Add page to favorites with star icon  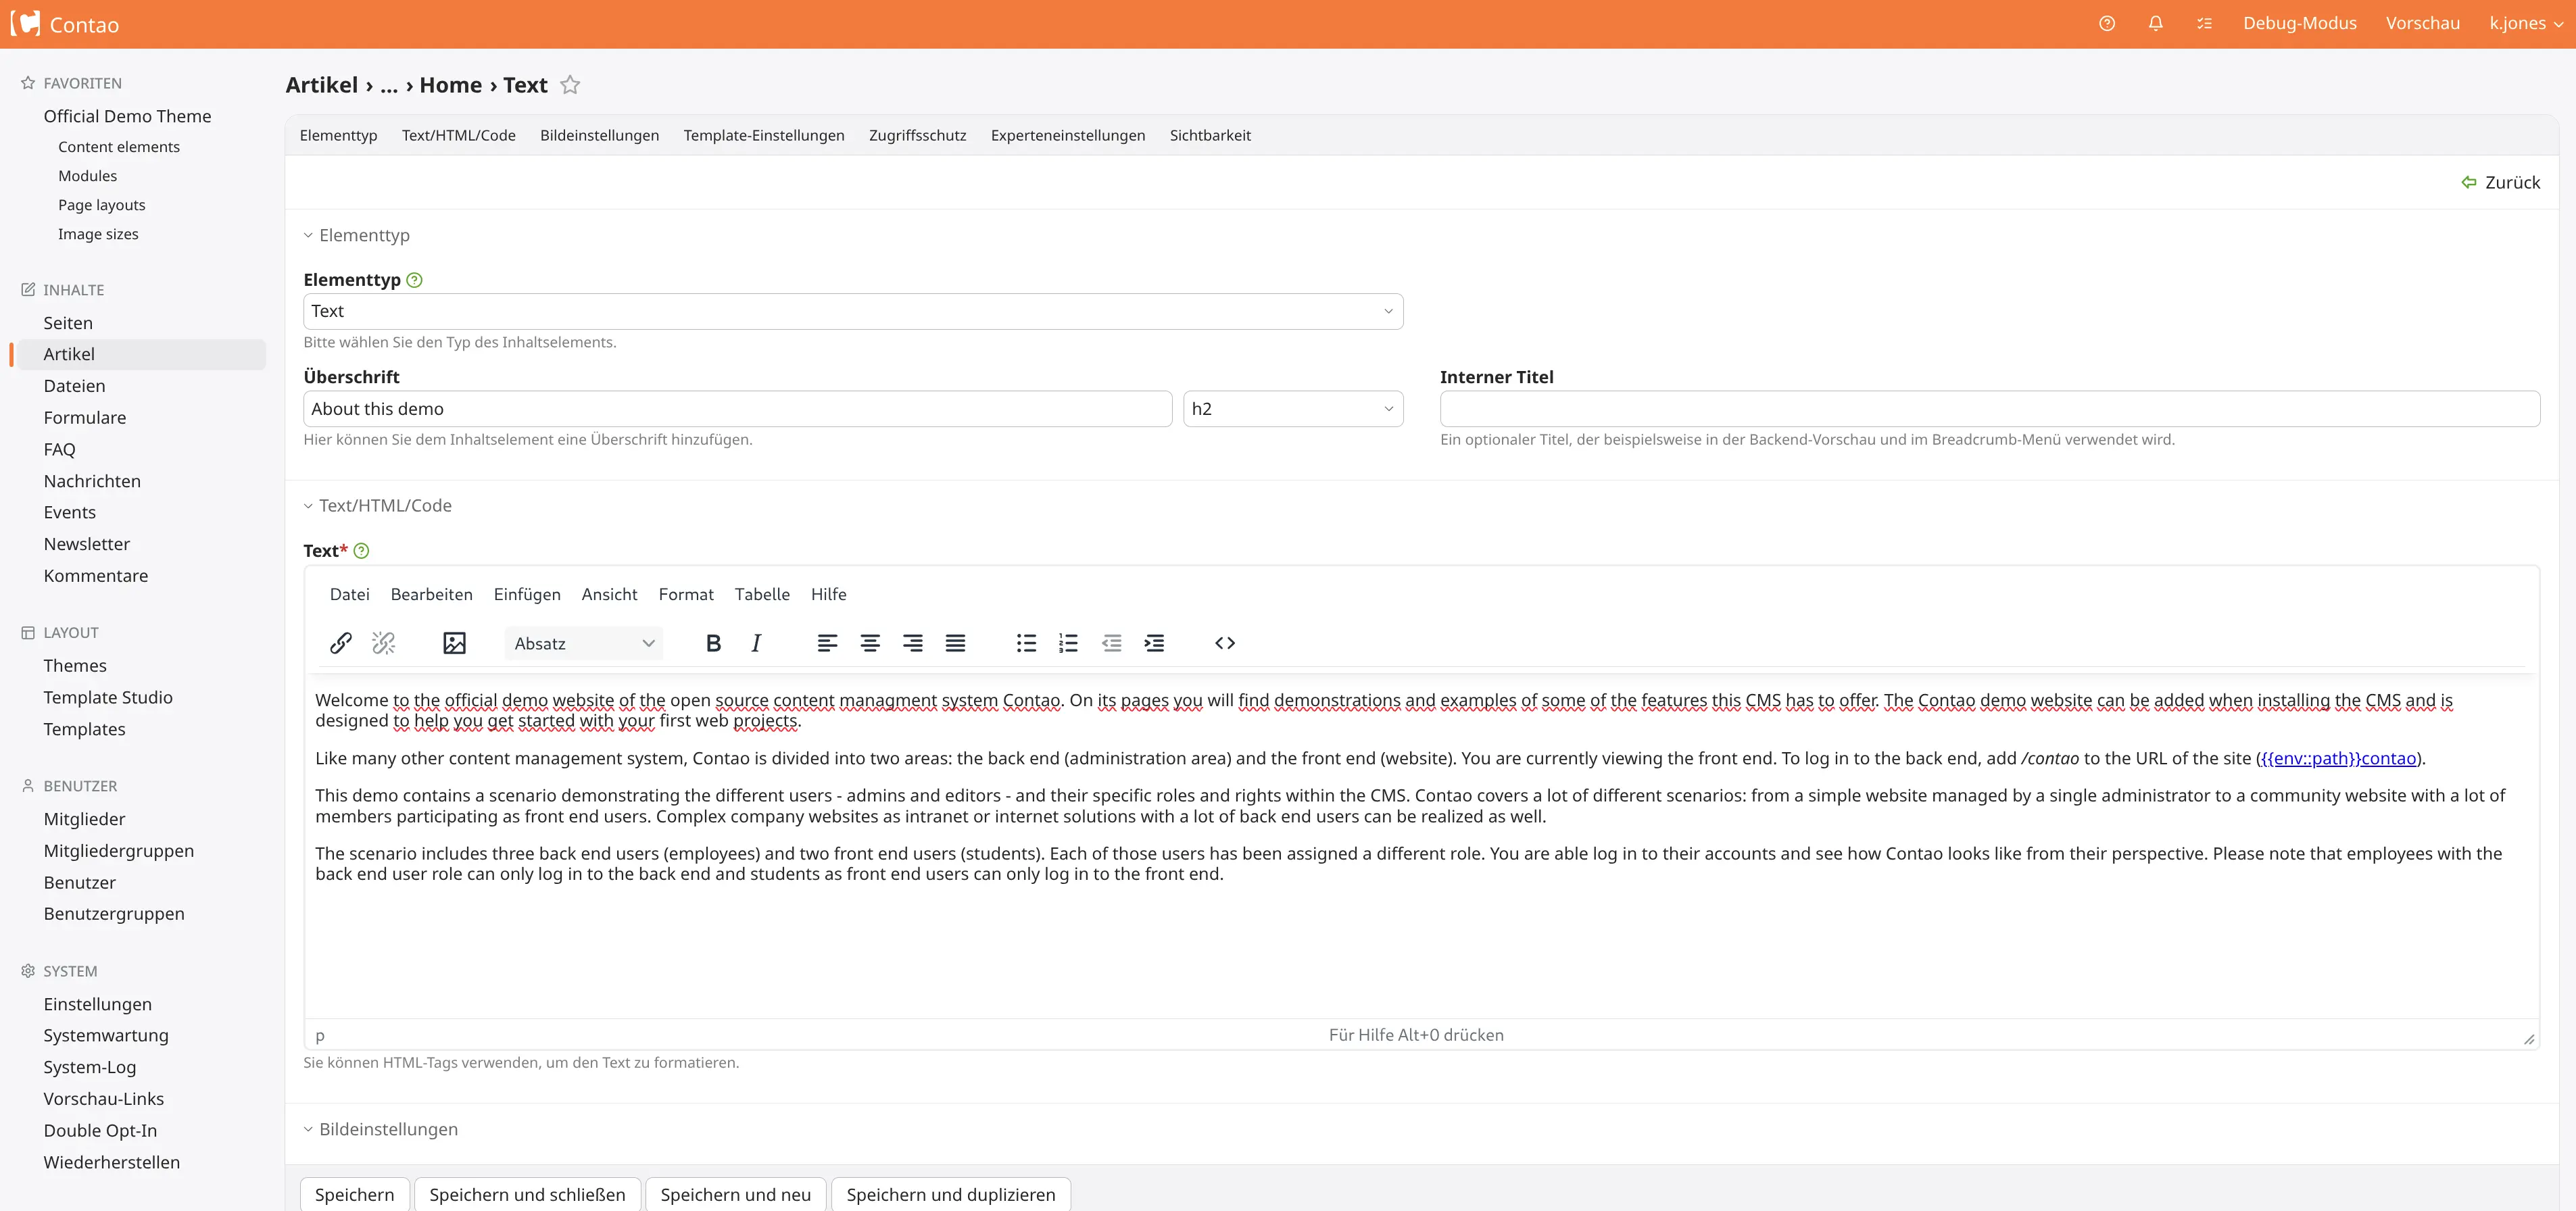pos(570,85)
